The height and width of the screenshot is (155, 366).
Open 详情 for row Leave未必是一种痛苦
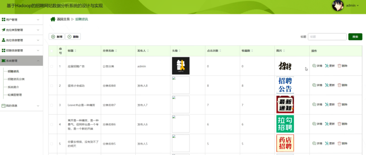317,105
